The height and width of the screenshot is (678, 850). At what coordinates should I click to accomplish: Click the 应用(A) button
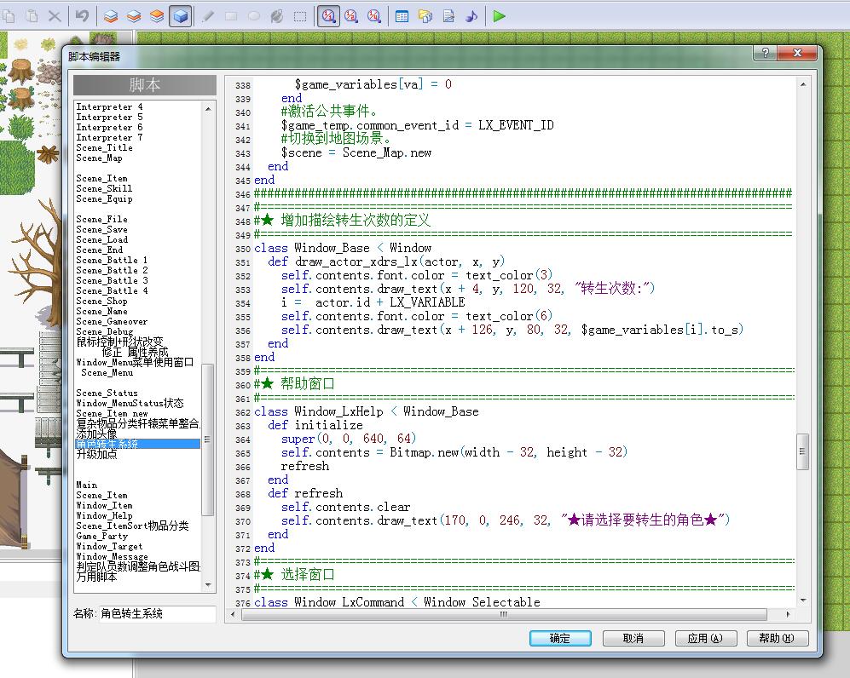pos(705,639)
